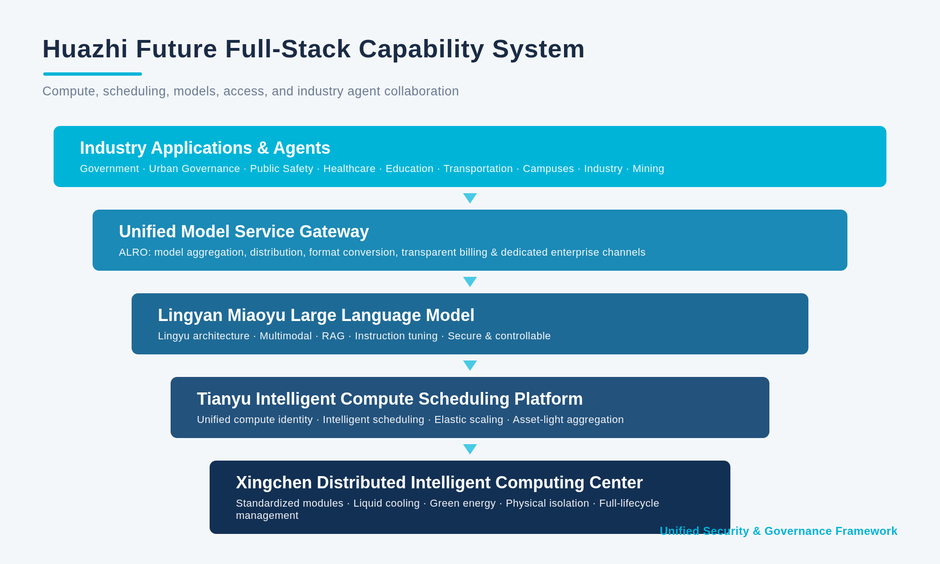
Task: Click the cyan underline beneath the title
Action: (93, 74)
